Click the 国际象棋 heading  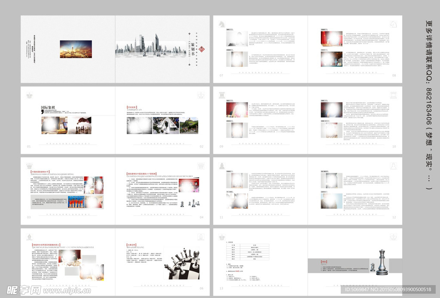[x=49, y=108]
